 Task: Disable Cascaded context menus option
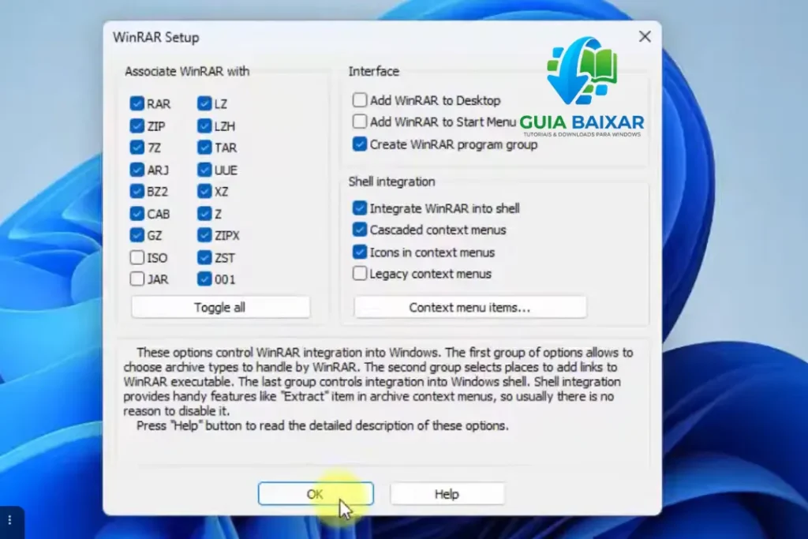tap(360, 230)
